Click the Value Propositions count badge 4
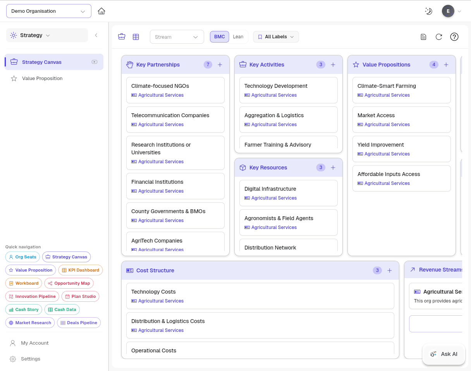471x371 pixels. [434, 65]
